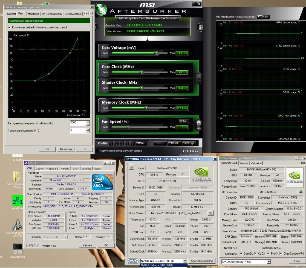Click the left arrow on Afterburner panel
The height and width of the screenshot is (268, 306).
pos(96,27)
